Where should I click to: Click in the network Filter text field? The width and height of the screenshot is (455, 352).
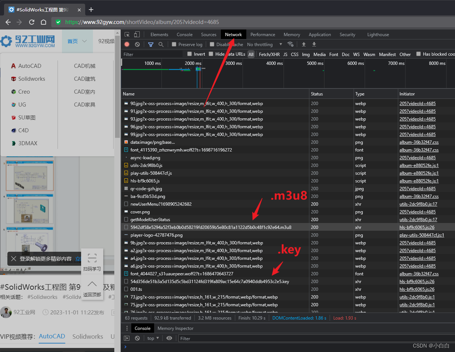click(152, 54)
